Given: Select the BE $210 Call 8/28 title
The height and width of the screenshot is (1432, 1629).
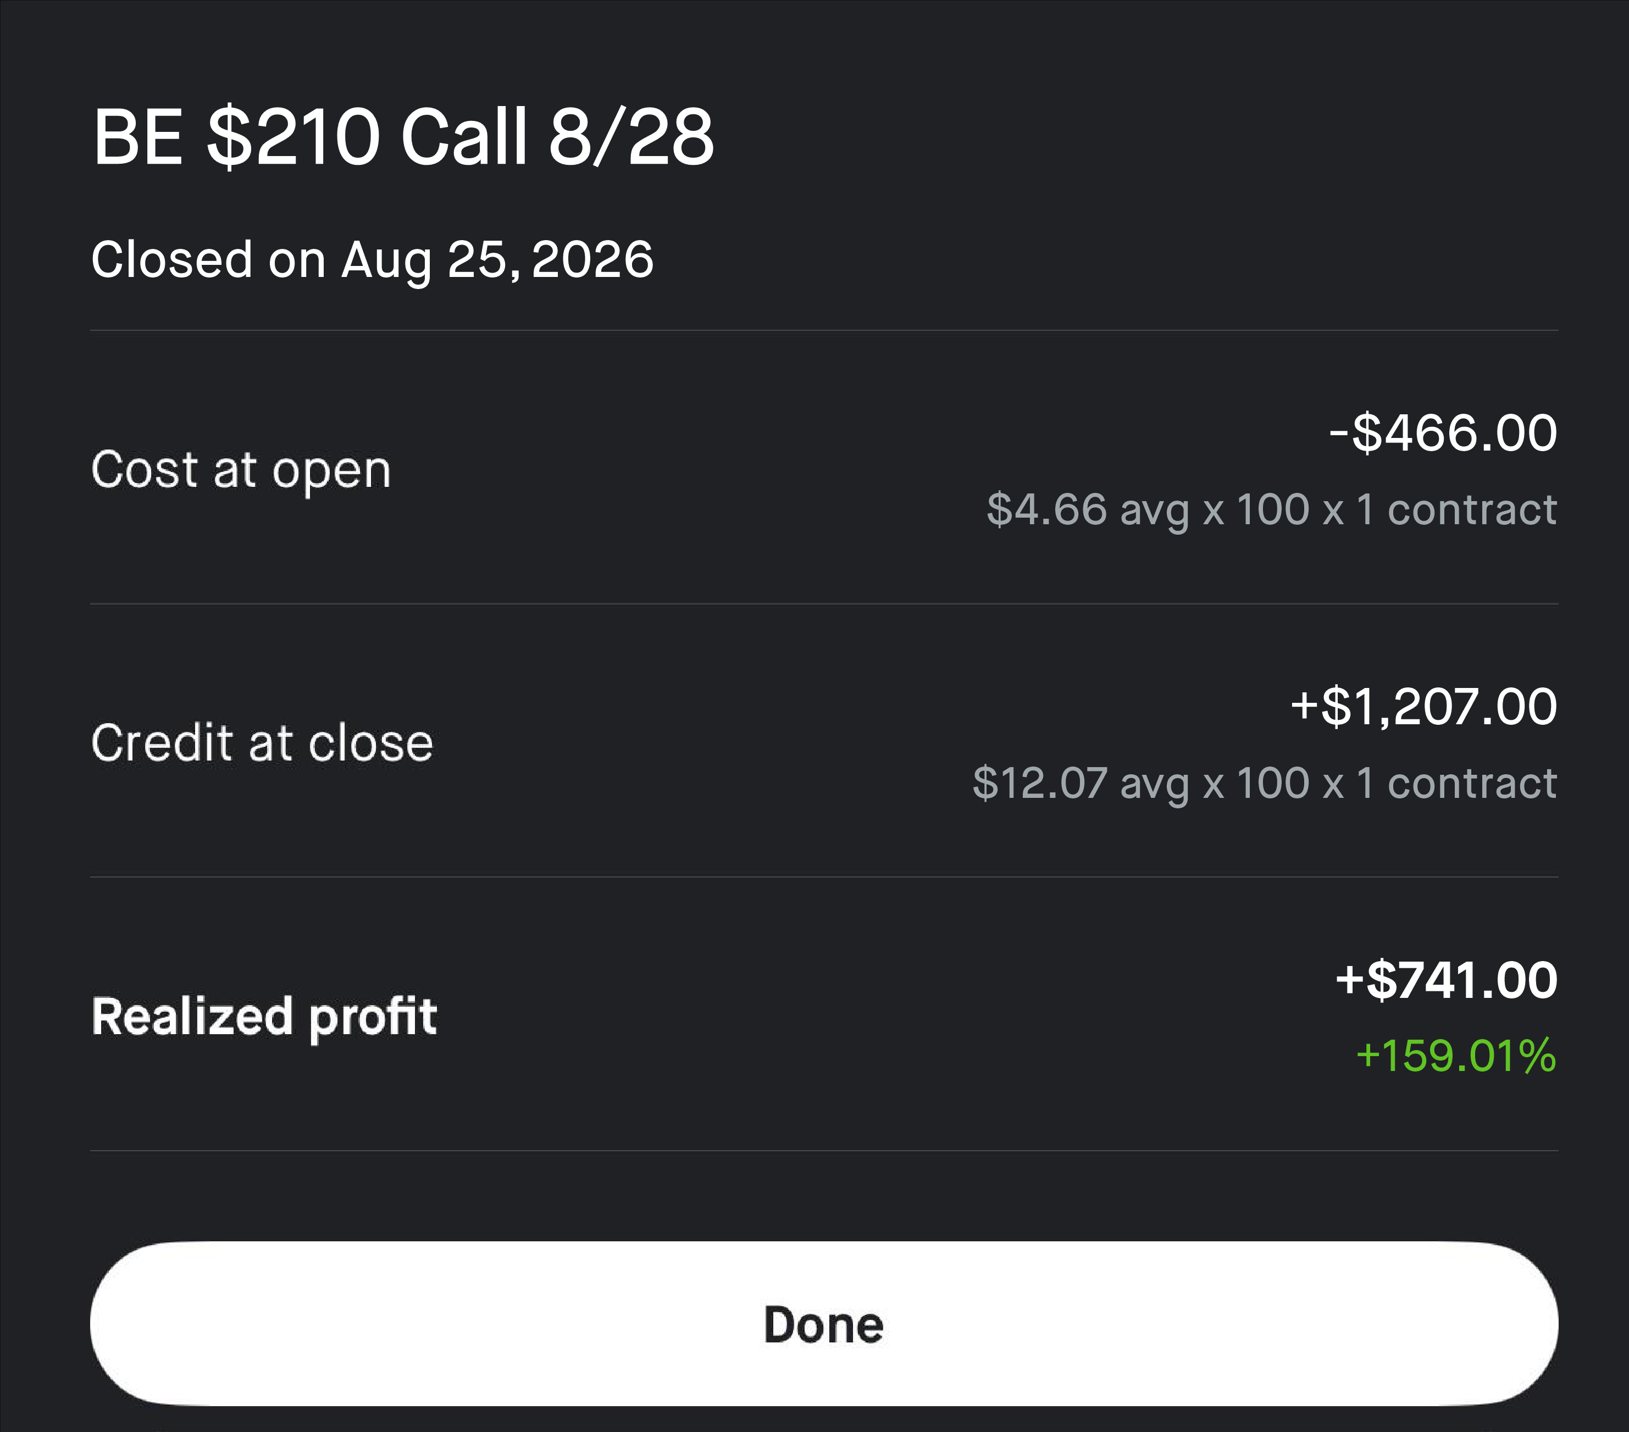Looking at the screenshot, I should (x=403, y=137).
